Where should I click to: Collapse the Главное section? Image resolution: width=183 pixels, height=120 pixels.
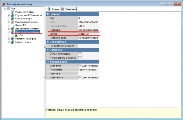(48, 14)
